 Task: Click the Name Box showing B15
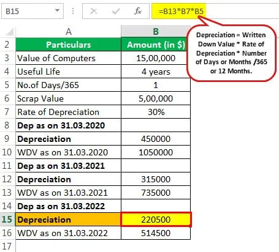pos(32,11)
